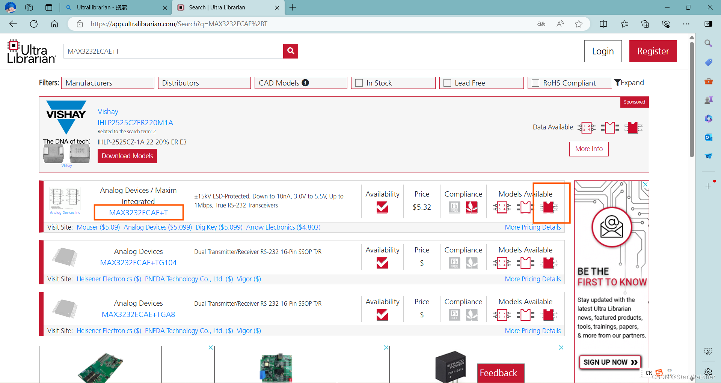The height and width of the screenshot is (383, 721).
Task: Toggle RoHS Compliant checkbox
Action: (x=535, y=83)
